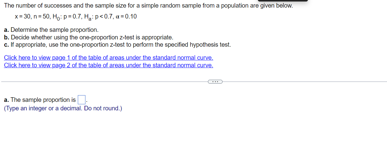Open page 1 of the normal curve table
This screenshot has height=164, width=387.
click(109, 58)
